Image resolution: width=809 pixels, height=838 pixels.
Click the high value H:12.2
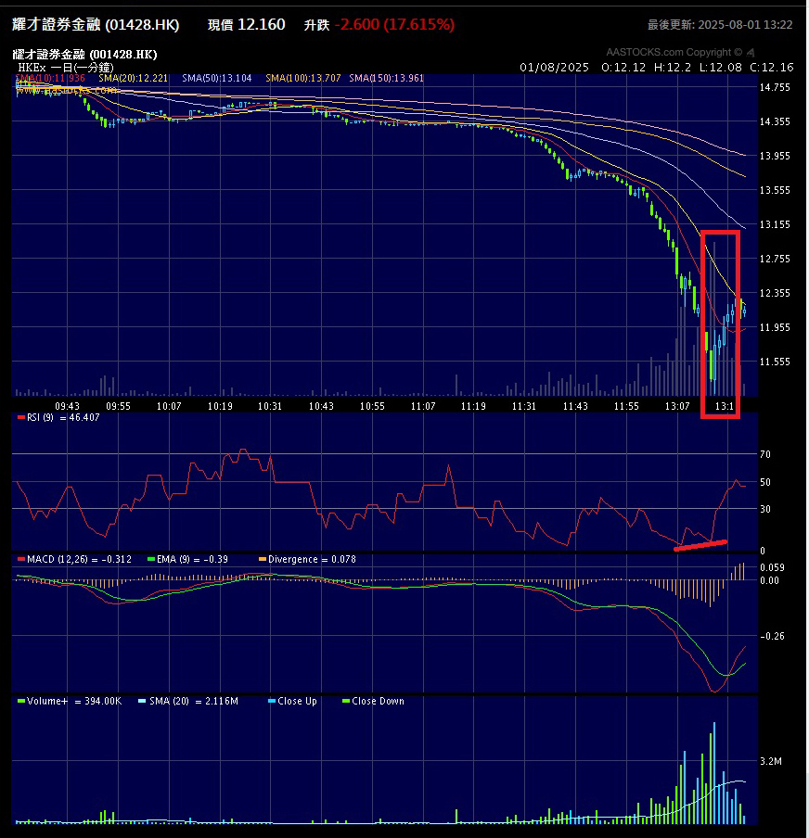[x=673, y=68]
